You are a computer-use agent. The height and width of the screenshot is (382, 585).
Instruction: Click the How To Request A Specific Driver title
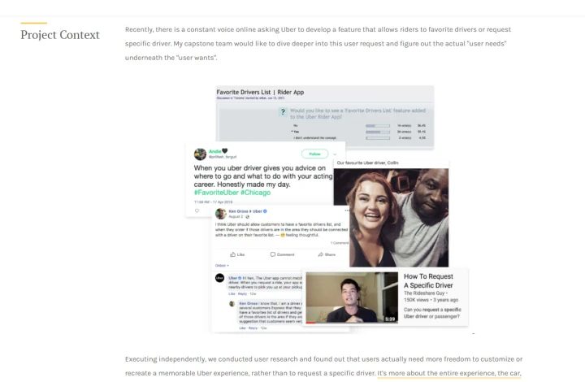pos(428,281)
